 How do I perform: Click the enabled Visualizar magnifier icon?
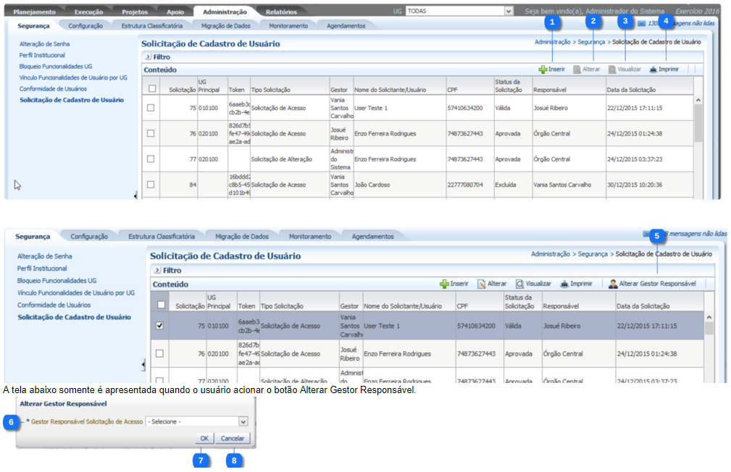519,284
